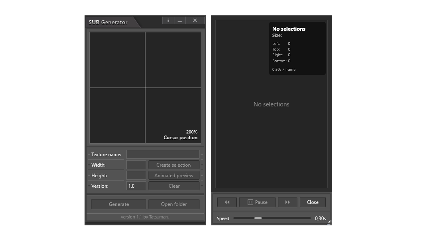Click the 'Cursor position' caption
This screenshot has height=248, width=422.
click(x=180, y=138)
